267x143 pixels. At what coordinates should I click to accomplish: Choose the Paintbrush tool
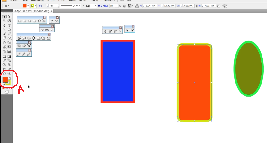click(4, 34)
